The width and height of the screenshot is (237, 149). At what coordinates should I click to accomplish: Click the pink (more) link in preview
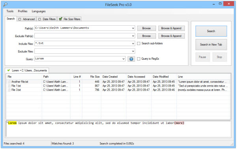tap(179, 123)
